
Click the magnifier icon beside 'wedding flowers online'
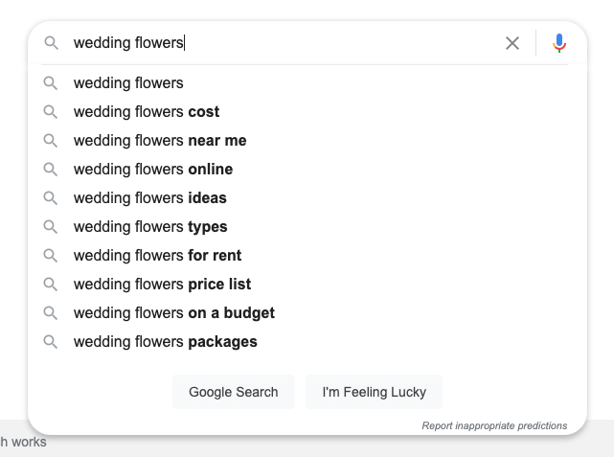[51, 170]
